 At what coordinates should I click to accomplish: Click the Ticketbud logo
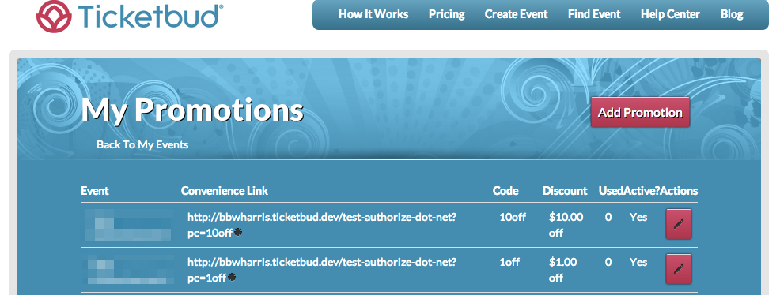pyautogui.click(x=130, y=16)
